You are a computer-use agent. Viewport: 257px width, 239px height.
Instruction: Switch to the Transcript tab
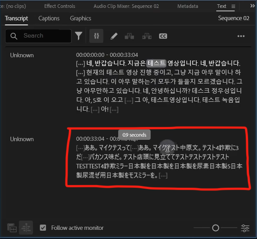(16, 18)
